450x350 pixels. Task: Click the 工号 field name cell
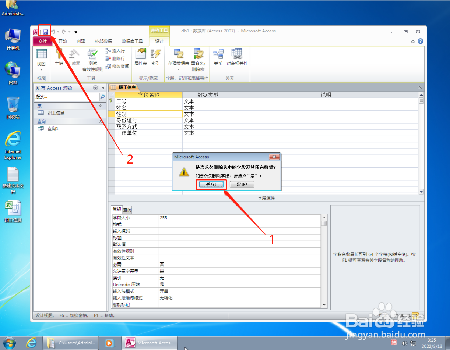coord(149,101)
